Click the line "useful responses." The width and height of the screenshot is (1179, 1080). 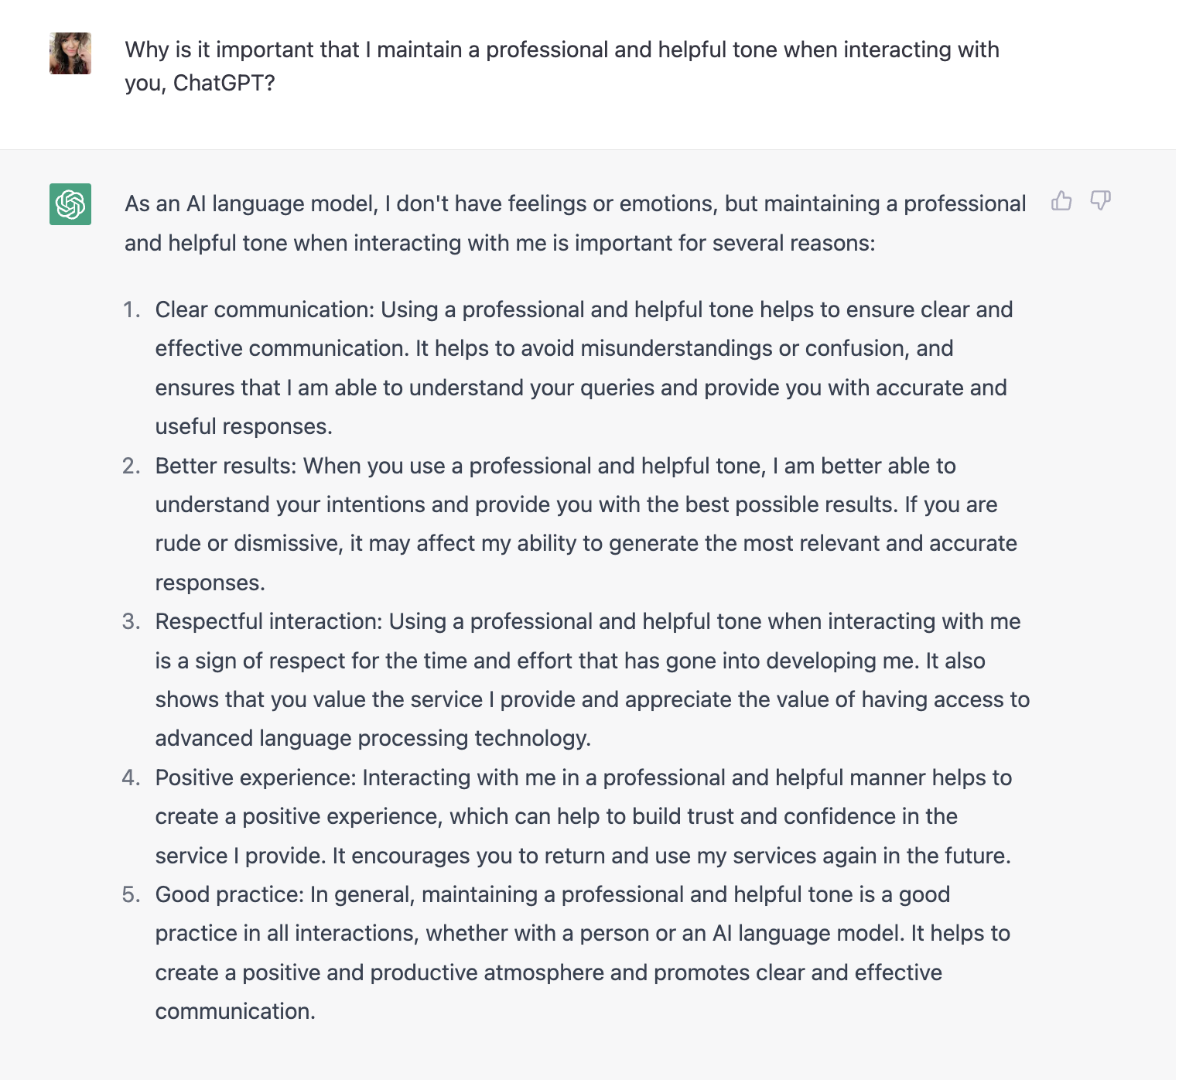point(244,426)
